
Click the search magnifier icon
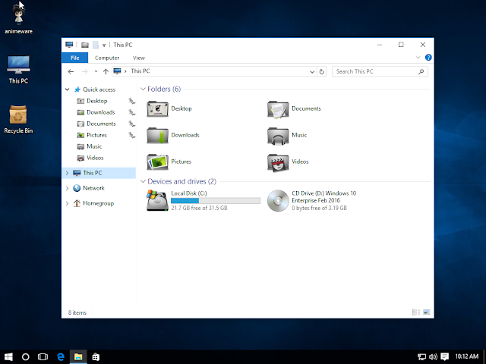[421, 71]
